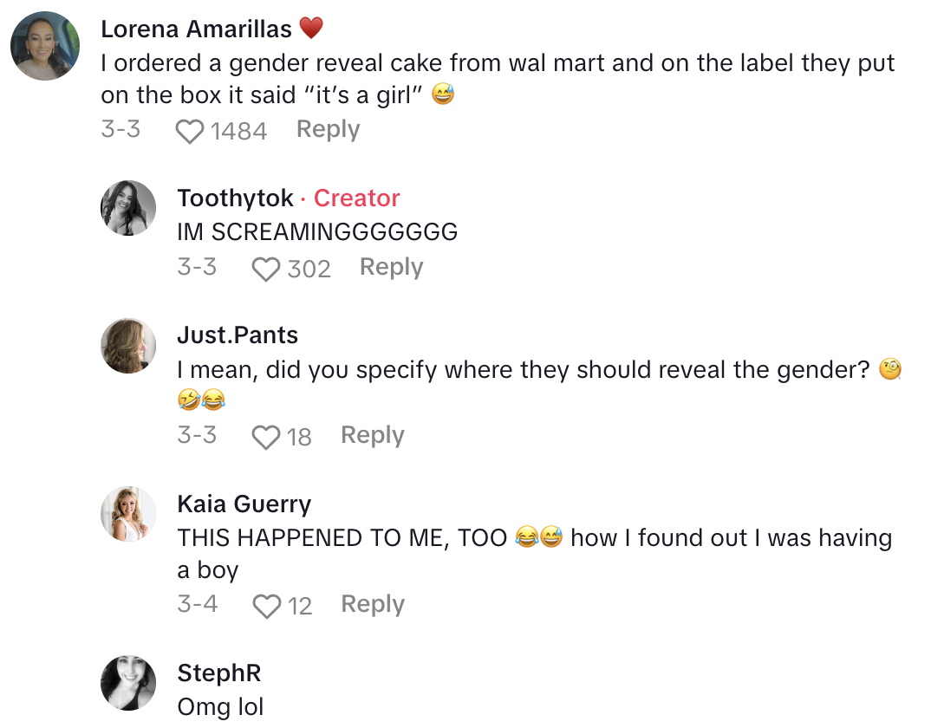Reply to Kaia Guerry's comment
Viewport: 931px width, 728px height.
coord(372,604)
